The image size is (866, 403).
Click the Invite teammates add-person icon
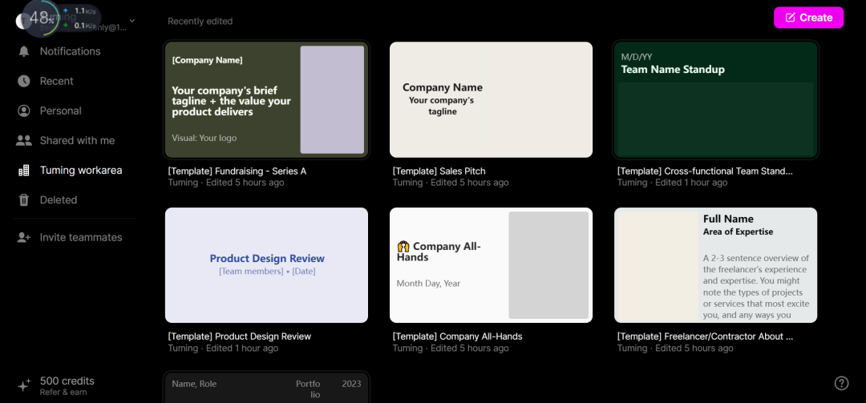24,237
